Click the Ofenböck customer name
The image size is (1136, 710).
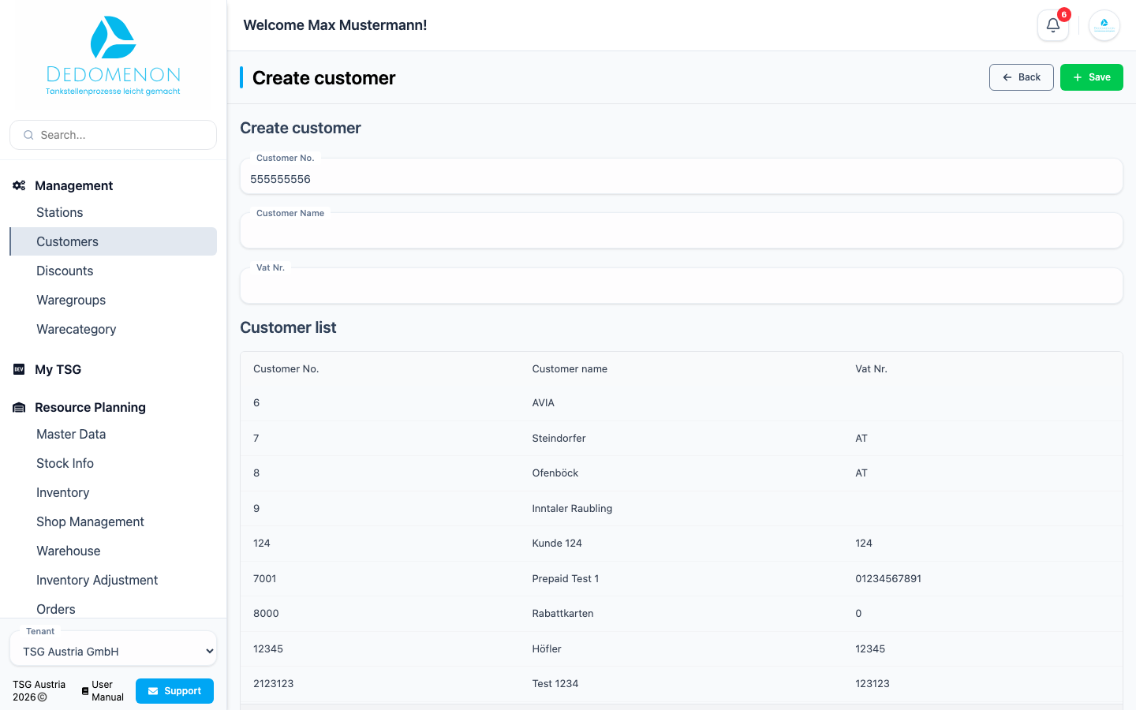point(555,473)
